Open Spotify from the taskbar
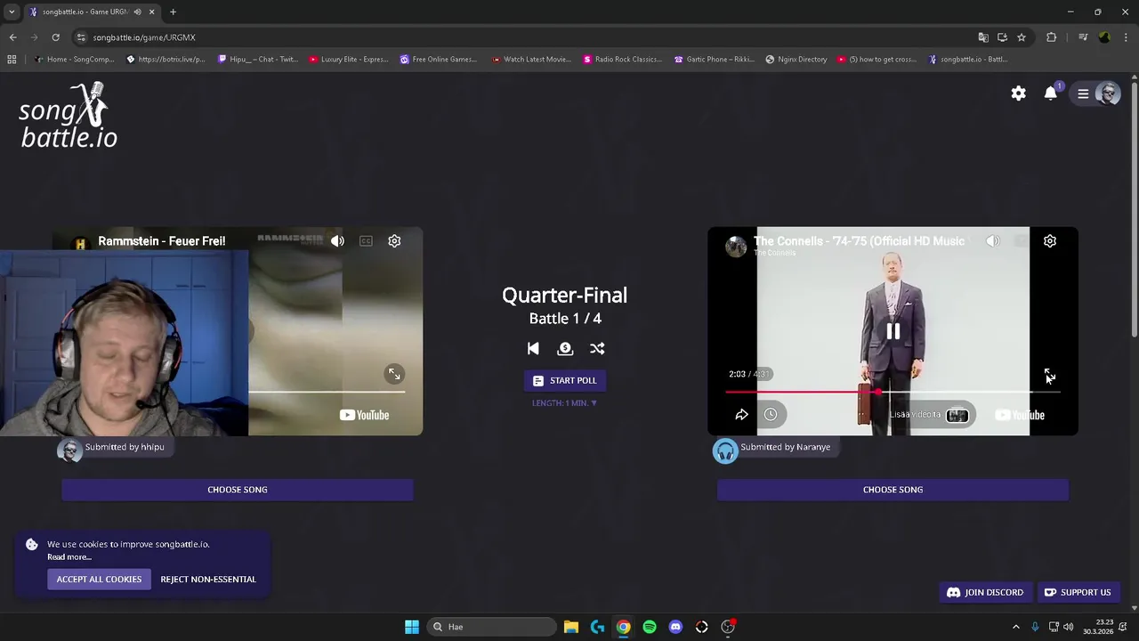The width and height of the screenshot is (1139, 641). click(650, 627)
